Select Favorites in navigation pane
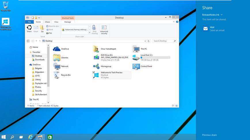 (35, 52)
